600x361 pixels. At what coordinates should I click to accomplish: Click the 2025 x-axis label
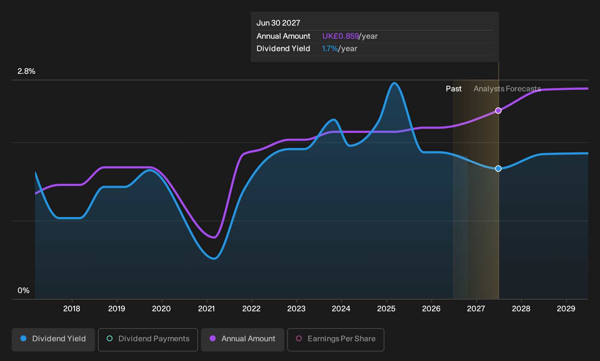386,309
